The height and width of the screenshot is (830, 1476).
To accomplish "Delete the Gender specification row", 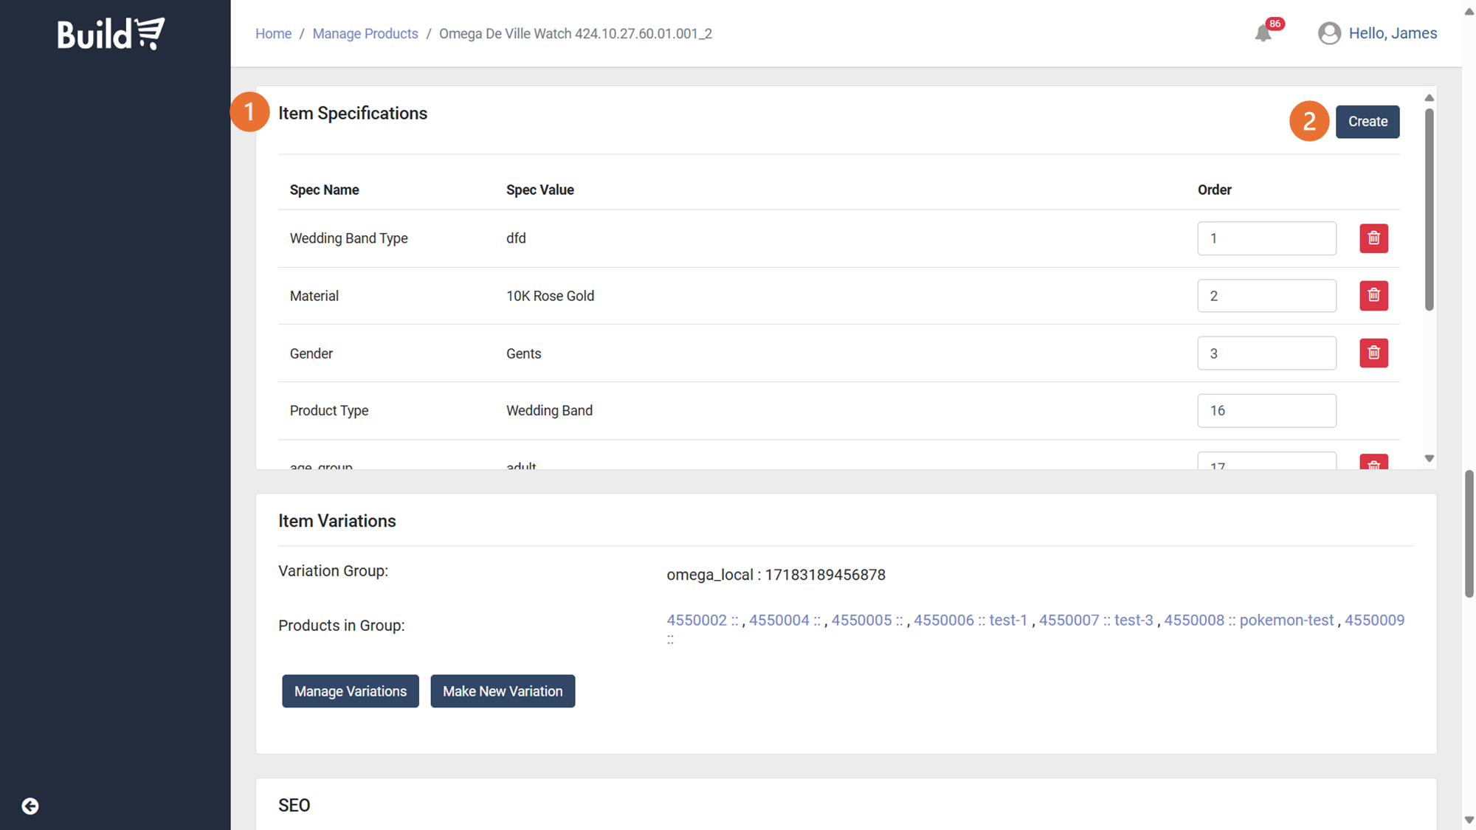I will pyautogui.click(x=1373, y=353).
